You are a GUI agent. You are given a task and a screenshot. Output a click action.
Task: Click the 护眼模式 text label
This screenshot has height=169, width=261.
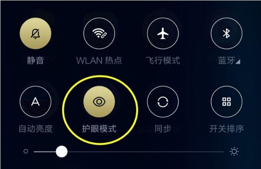(x=99, y=129)
